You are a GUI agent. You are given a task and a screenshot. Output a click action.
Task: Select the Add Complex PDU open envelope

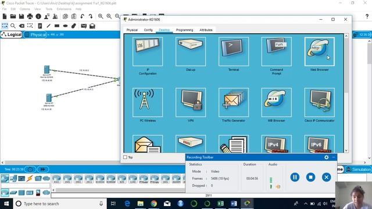[x=92, y=26]
